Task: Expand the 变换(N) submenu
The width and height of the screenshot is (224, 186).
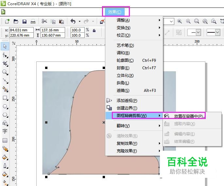Action: 134,28
